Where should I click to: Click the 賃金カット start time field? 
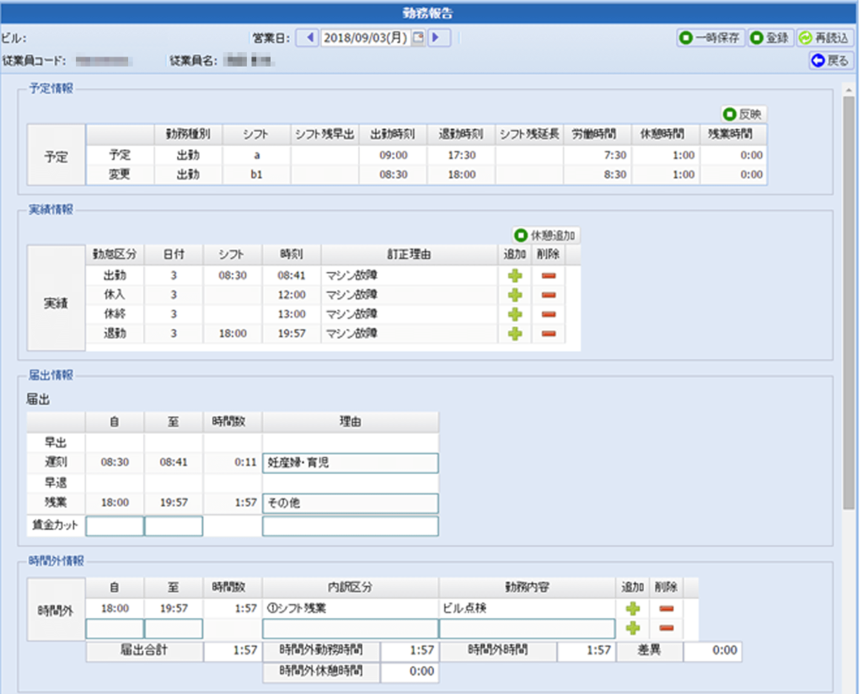click(x=115, y=526)
